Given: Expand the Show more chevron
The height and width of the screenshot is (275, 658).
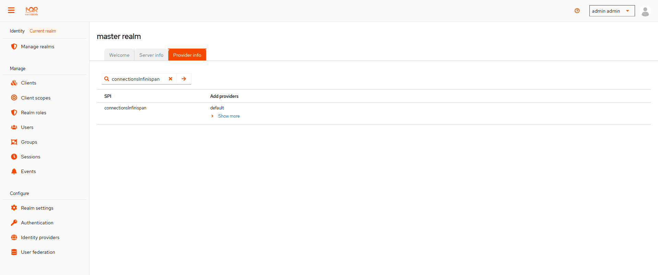Looking at the screenshot, I should (x=213, y=116).
